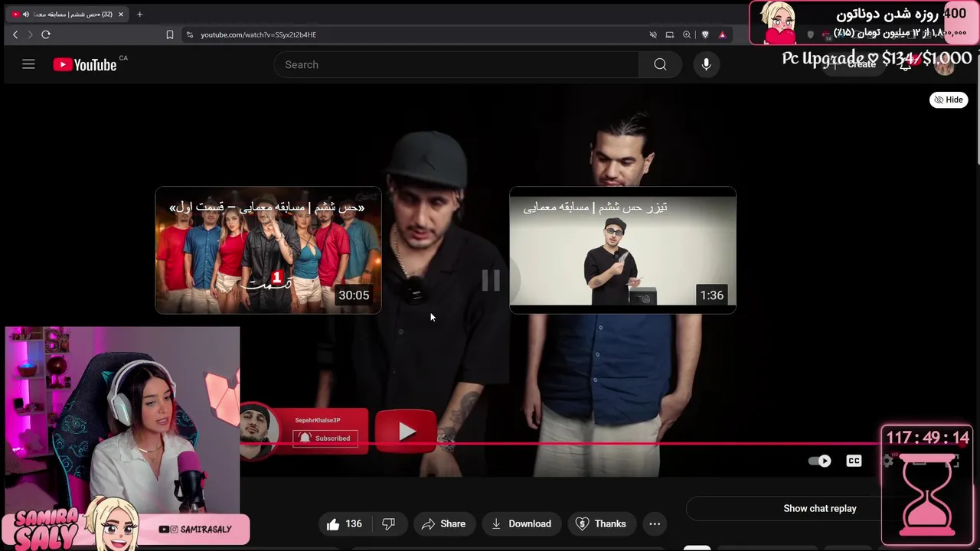Click the picture-in-picture icon in address bar
The image size is (980, 551).
click(670, 34)
